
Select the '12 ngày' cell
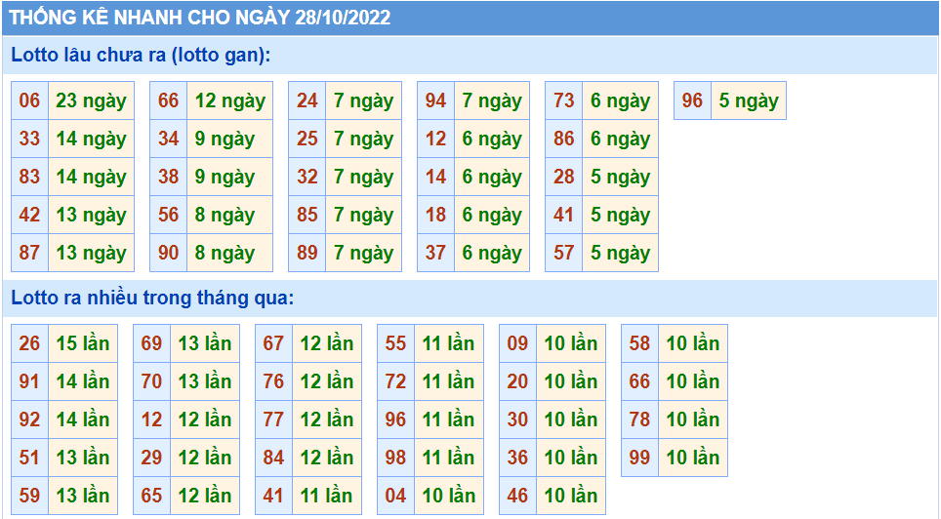coord(229,100)
